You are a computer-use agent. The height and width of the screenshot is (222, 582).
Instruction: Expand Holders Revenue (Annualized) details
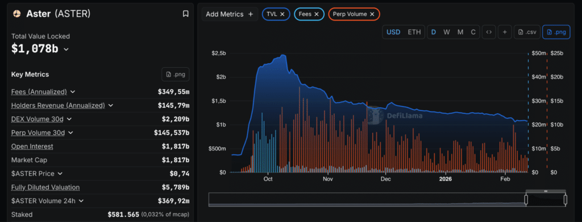[111, 105]
